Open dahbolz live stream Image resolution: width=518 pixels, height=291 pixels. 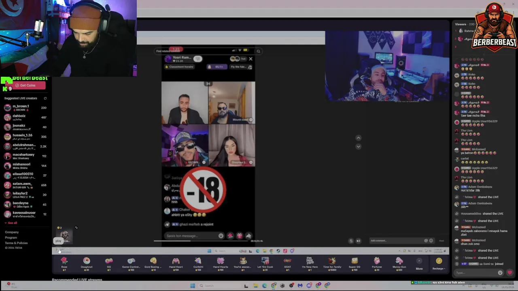click(25, 117)
